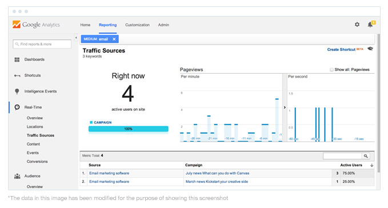
Task: Click the Campaign column header
Action: click(194, 165)
